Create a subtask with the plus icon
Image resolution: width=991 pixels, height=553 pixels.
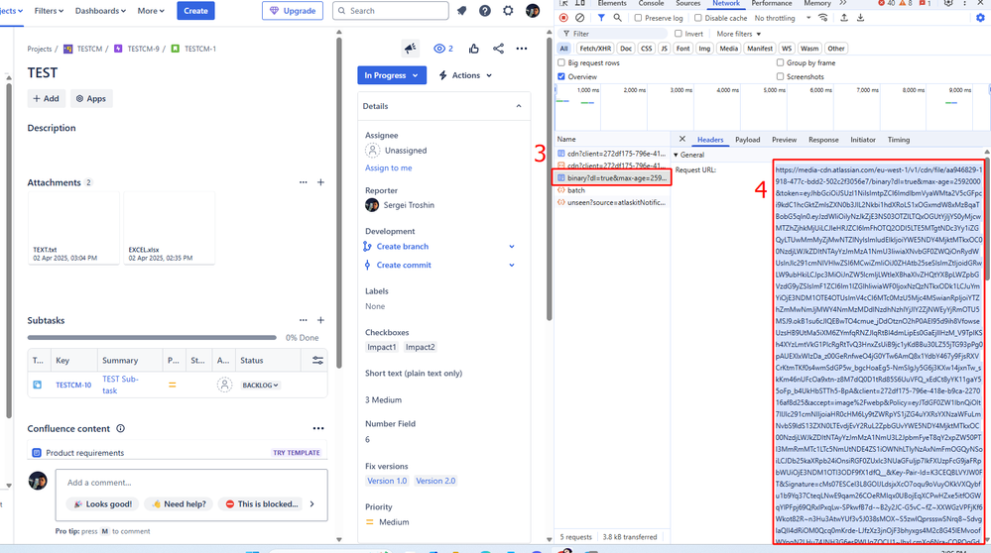coord(320,320)
